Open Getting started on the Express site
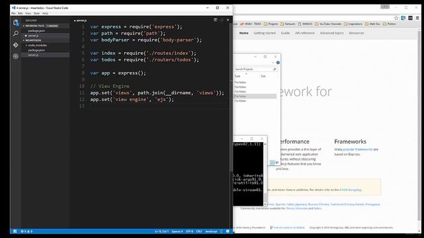Screen dimensions: 424x238 264,33
